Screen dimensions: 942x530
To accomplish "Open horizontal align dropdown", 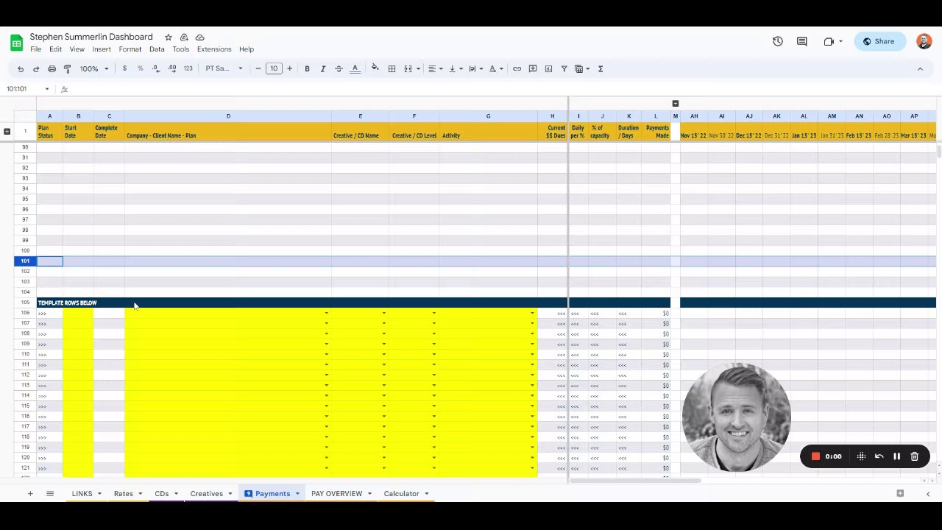I will click(435, 68).
